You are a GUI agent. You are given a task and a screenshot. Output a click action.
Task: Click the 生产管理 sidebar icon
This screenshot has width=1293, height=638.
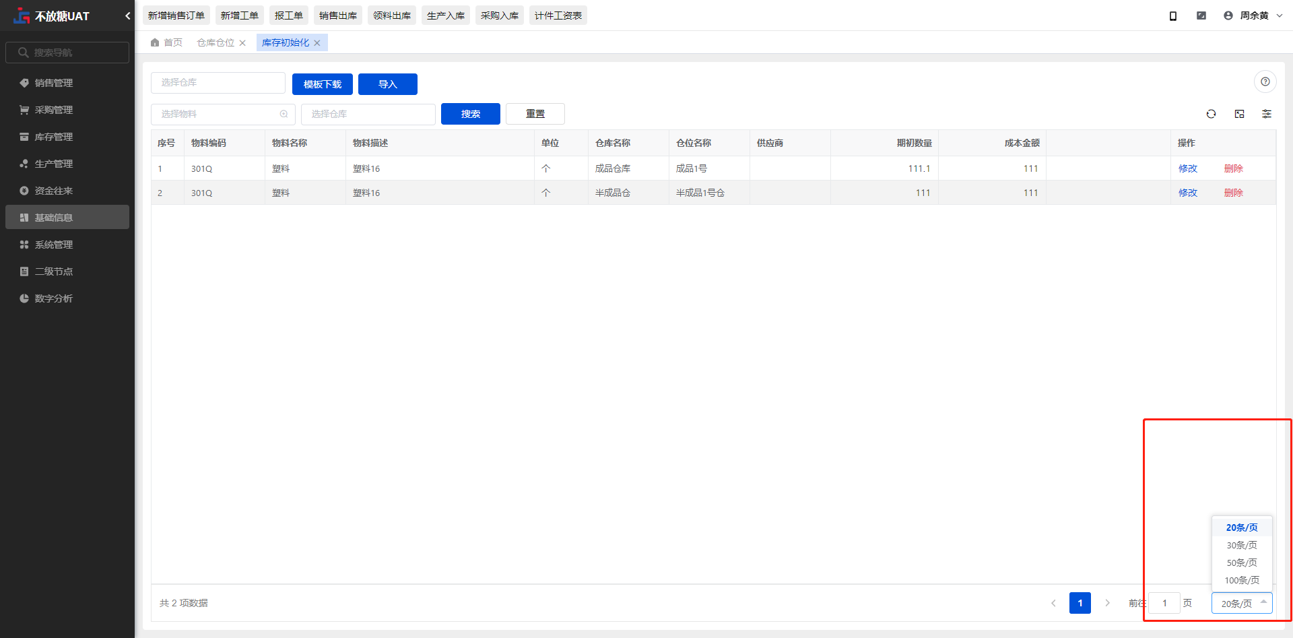[x=24, y=164]
